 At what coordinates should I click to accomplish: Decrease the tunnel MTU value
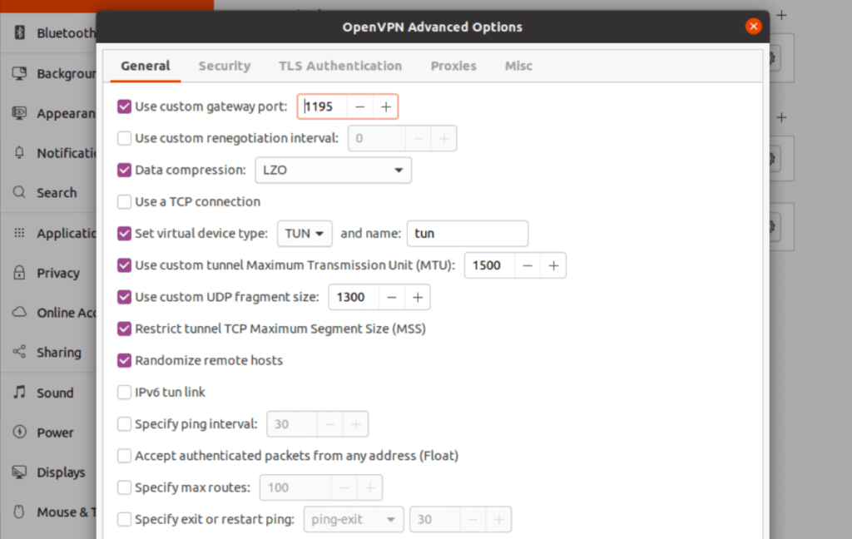pos(528,265)
